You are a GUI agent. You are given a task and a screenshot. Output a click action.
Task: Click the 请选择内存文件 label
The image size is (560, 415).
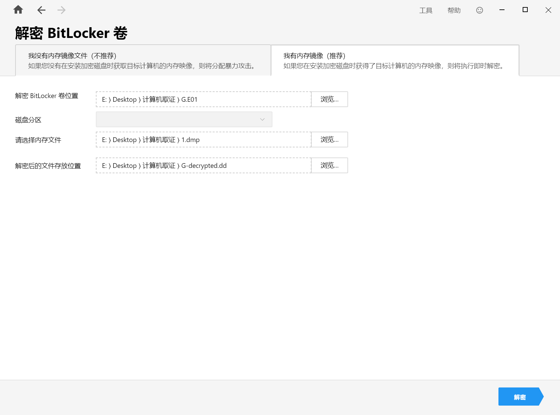[x=38, y=140]
